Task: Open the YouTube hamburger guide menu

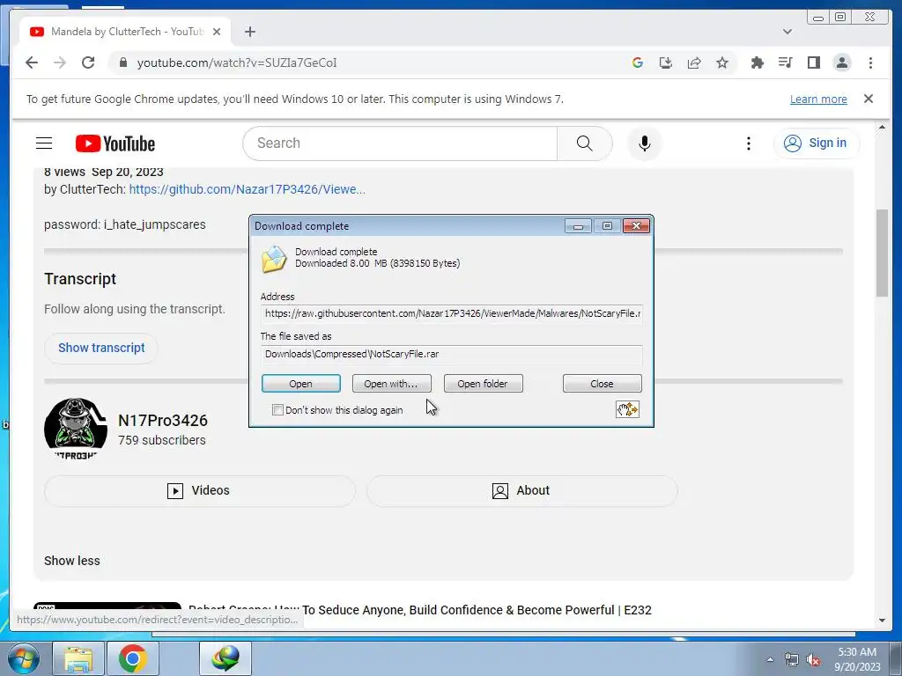Action: tap(44, 143)
